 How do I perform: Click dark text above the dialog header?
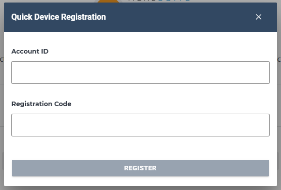(x=142, y=1)
